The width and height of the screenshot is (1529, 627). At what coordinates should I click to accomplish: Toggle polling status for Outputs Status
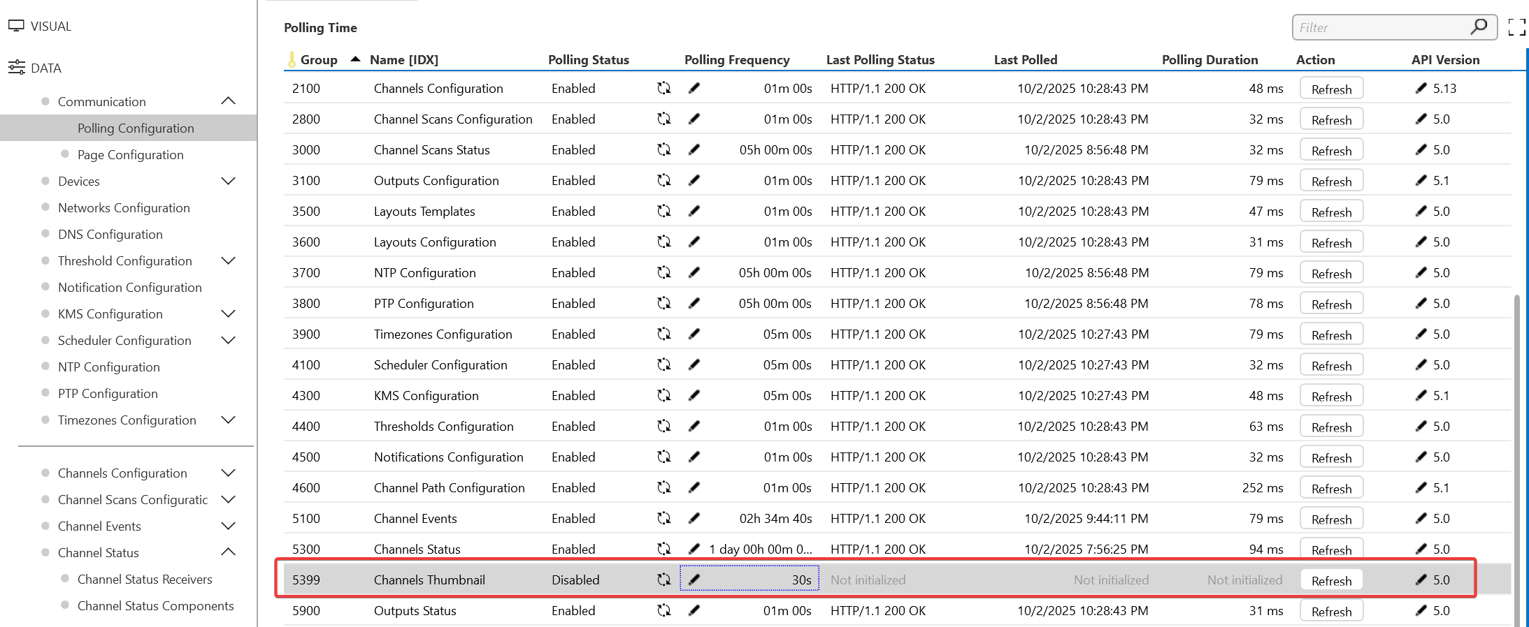pyautogui.click(x=663, y=611)
